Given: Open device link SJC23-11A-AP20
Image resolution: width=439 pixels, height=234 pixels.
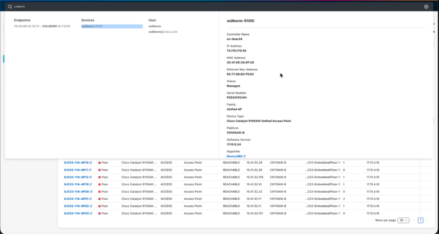Looking at the screenshot, I should tap(77, 192).
